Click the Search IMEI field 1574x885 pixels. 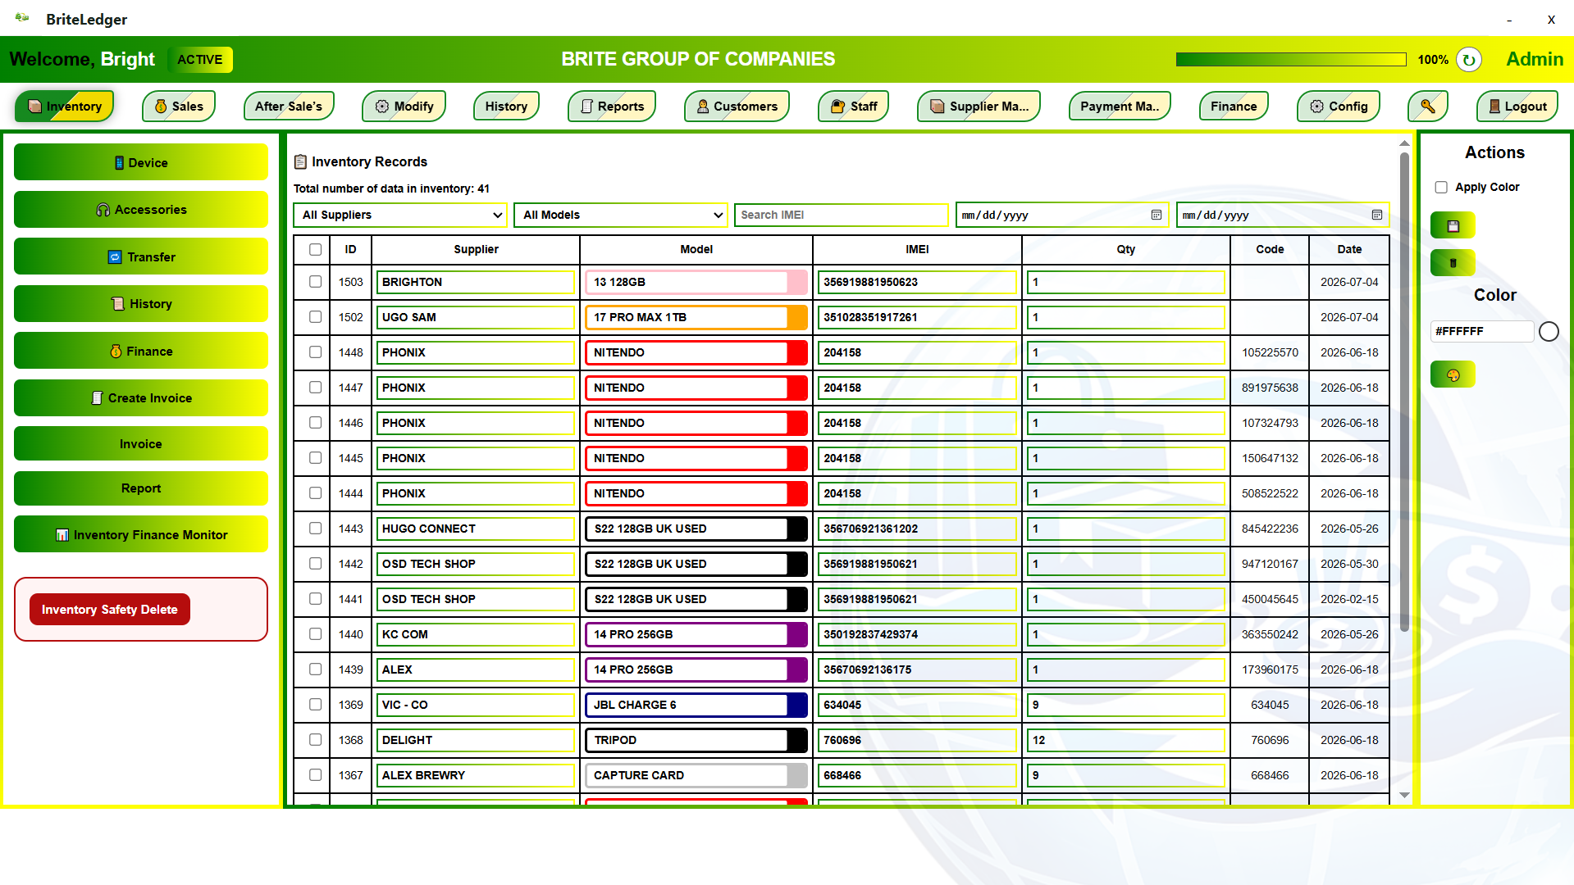click(x=842, y=215)
